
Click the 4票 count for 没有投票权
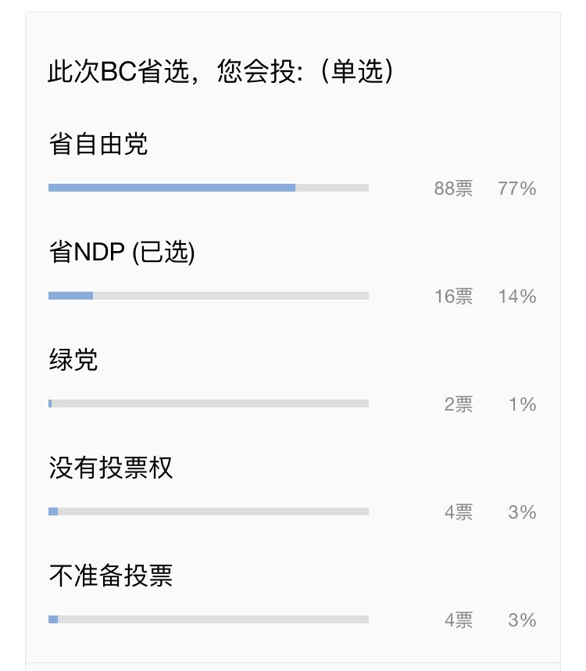pyautogui.click(x=459, y=511)
